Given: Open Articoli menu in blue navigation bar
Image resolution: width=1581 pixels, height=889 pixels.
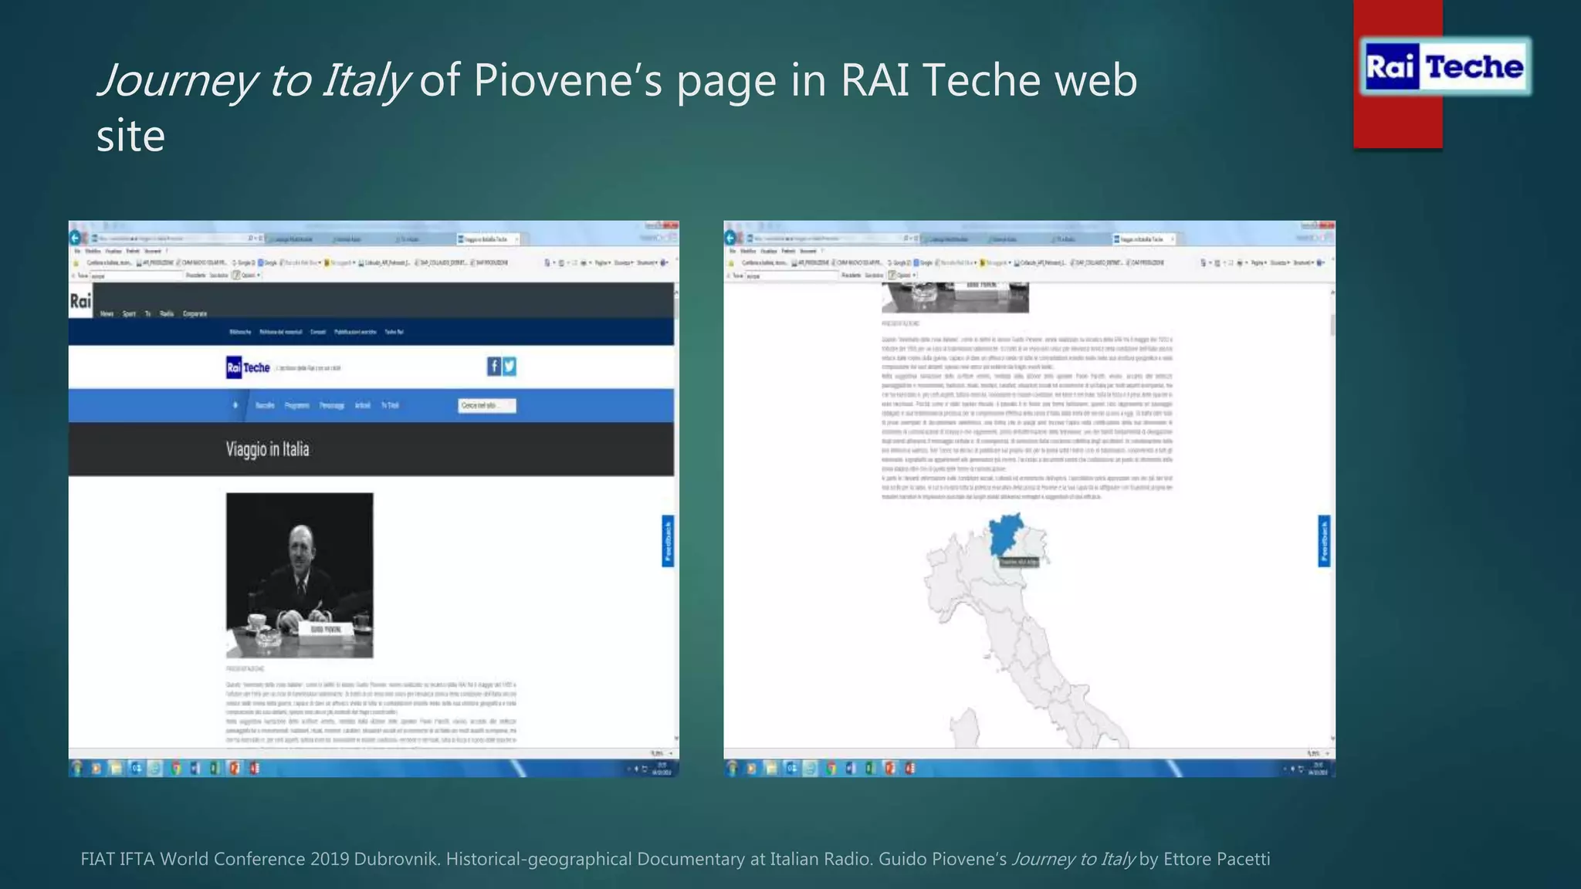Looking at the screenshot, I should point(363,405).
